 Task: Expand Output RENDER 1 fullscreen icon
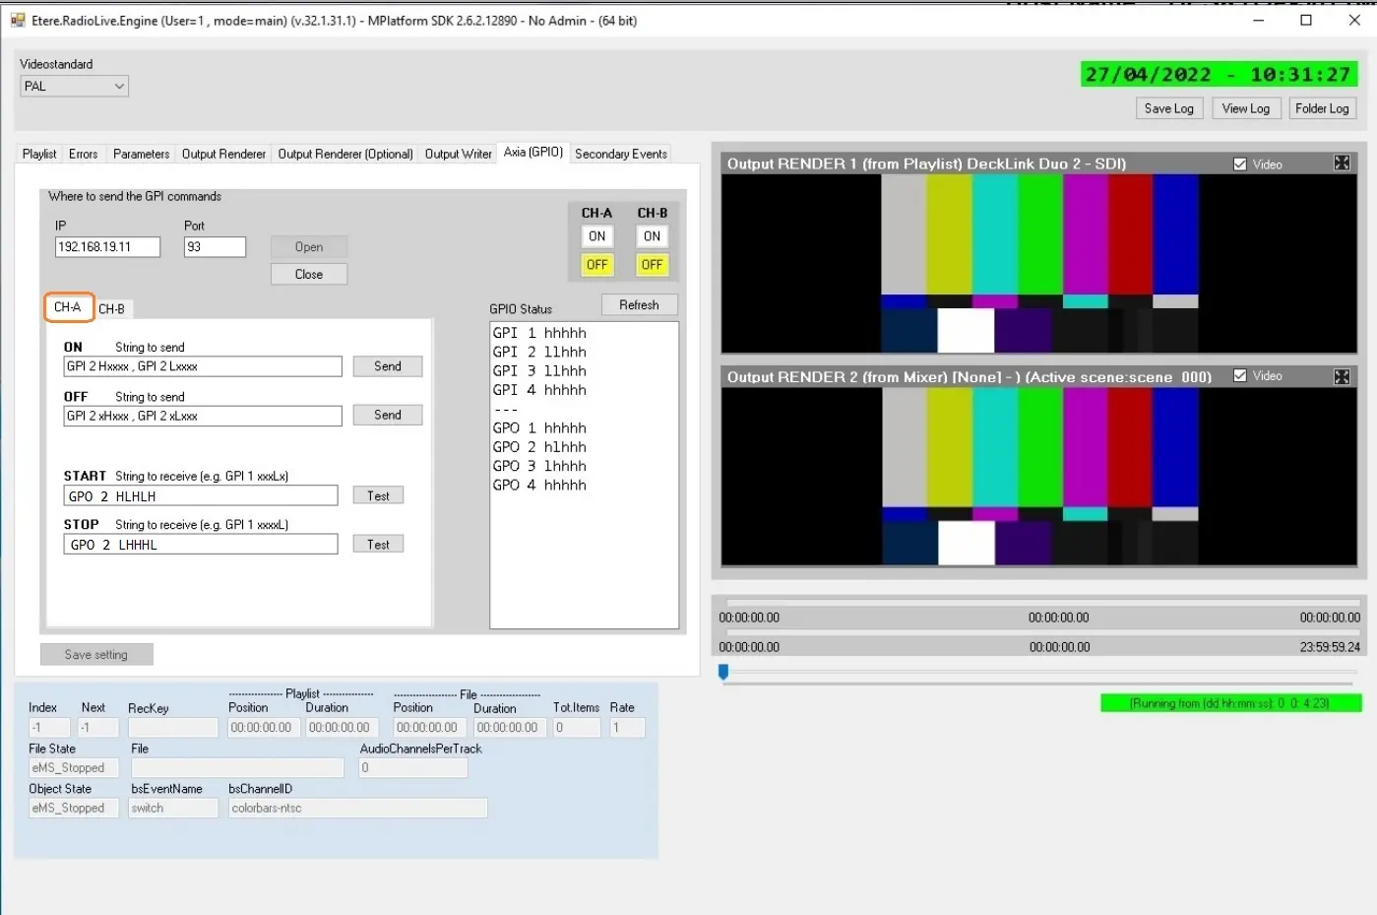coord(1342,163)
